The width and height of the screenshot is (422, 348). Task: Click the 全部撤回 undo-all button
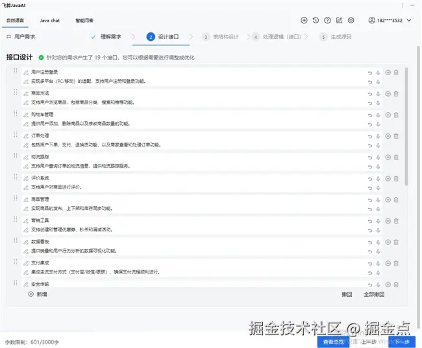374,294
